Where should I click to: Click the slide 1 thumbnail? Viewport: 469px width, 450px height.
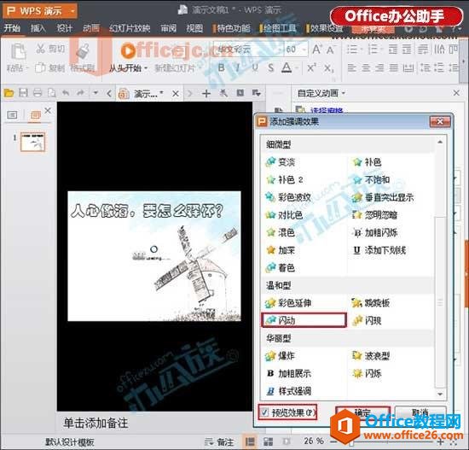pos(33,142)
